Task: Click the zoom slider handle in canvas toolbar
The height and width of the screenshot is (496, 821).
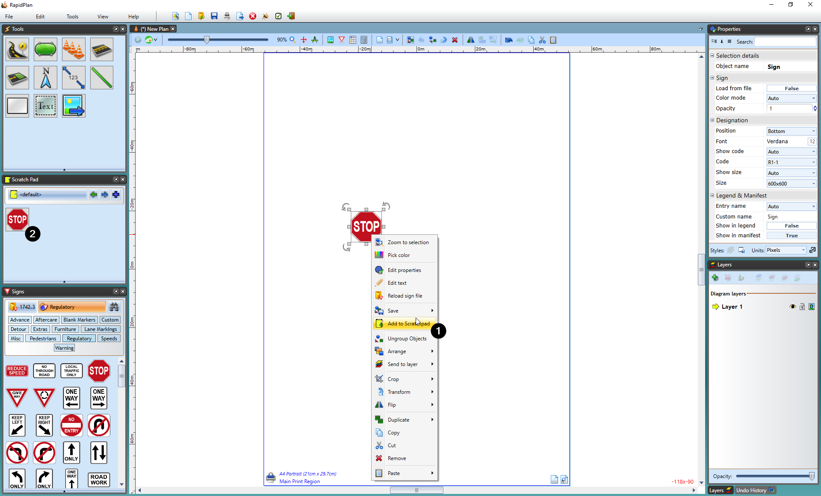Action: tap(207, 40)
